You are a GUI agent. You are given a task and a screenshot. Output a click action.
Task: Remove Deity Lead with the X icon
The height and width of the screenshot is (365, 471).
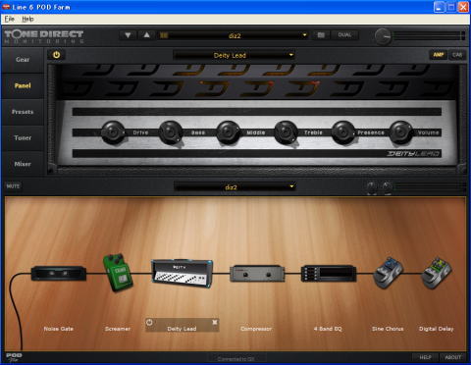pos(215,322)
